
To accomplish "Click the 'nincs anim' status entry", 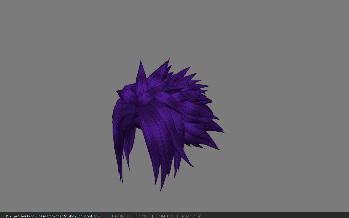I will coord(192,216).
